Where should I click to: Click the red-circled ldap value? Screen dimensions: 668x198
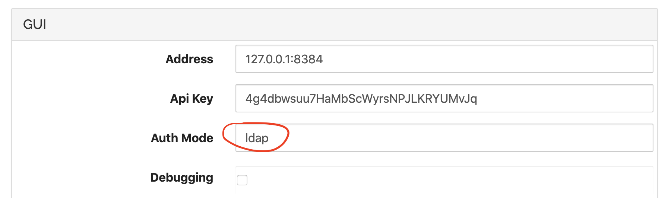(257, 138)
